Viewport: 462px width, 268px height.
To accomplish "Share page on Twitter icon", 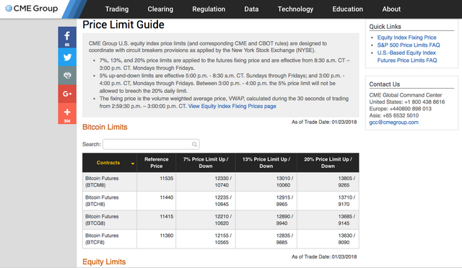I will pyautogui.click(x=67, y=57).
